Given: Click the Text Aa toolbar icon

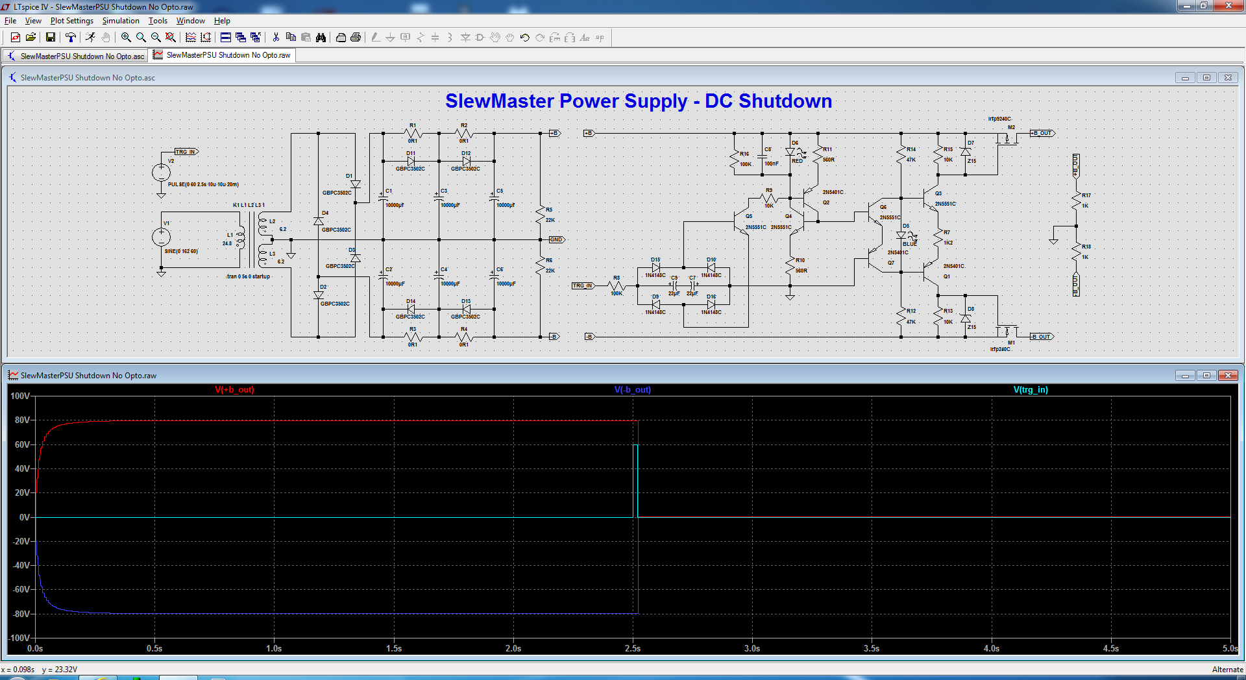Looking at the screenshot, I should [x=585, y=38].
